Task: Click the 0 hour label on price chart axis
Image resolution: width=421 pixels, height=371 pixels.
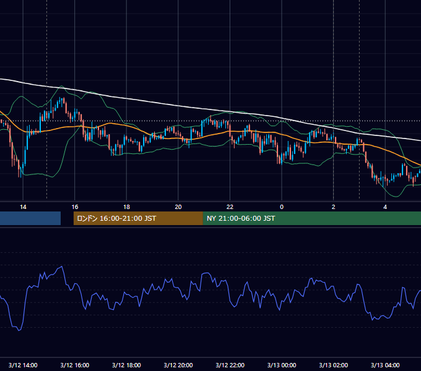Action: (282, 207)
